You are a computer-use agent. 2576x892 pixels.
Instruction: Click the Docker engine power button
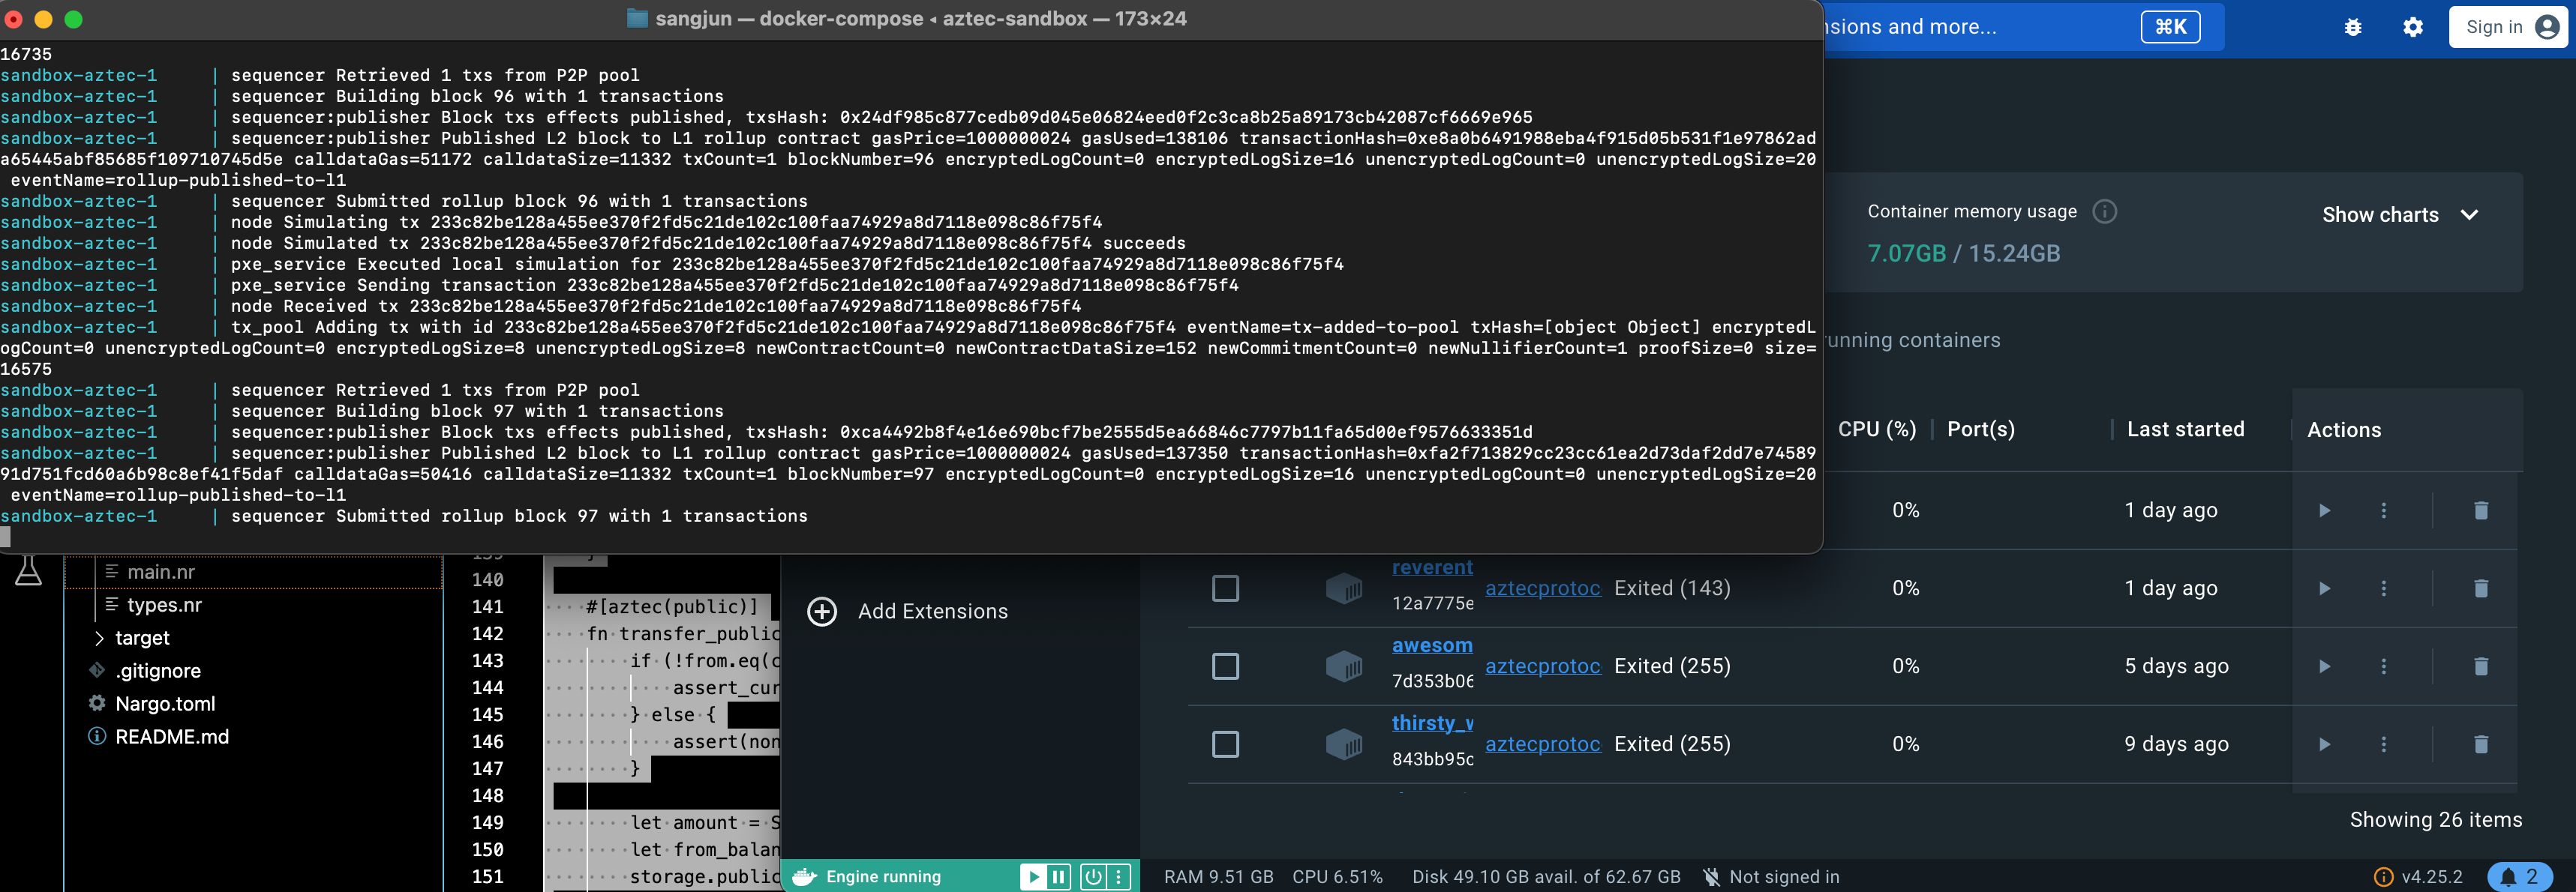[1093, 877]
